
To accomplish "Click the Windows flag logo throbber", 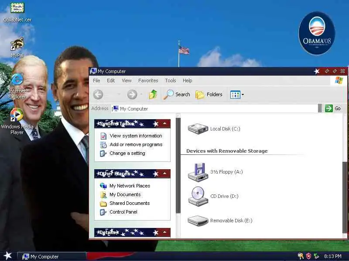I will point(339,80).
